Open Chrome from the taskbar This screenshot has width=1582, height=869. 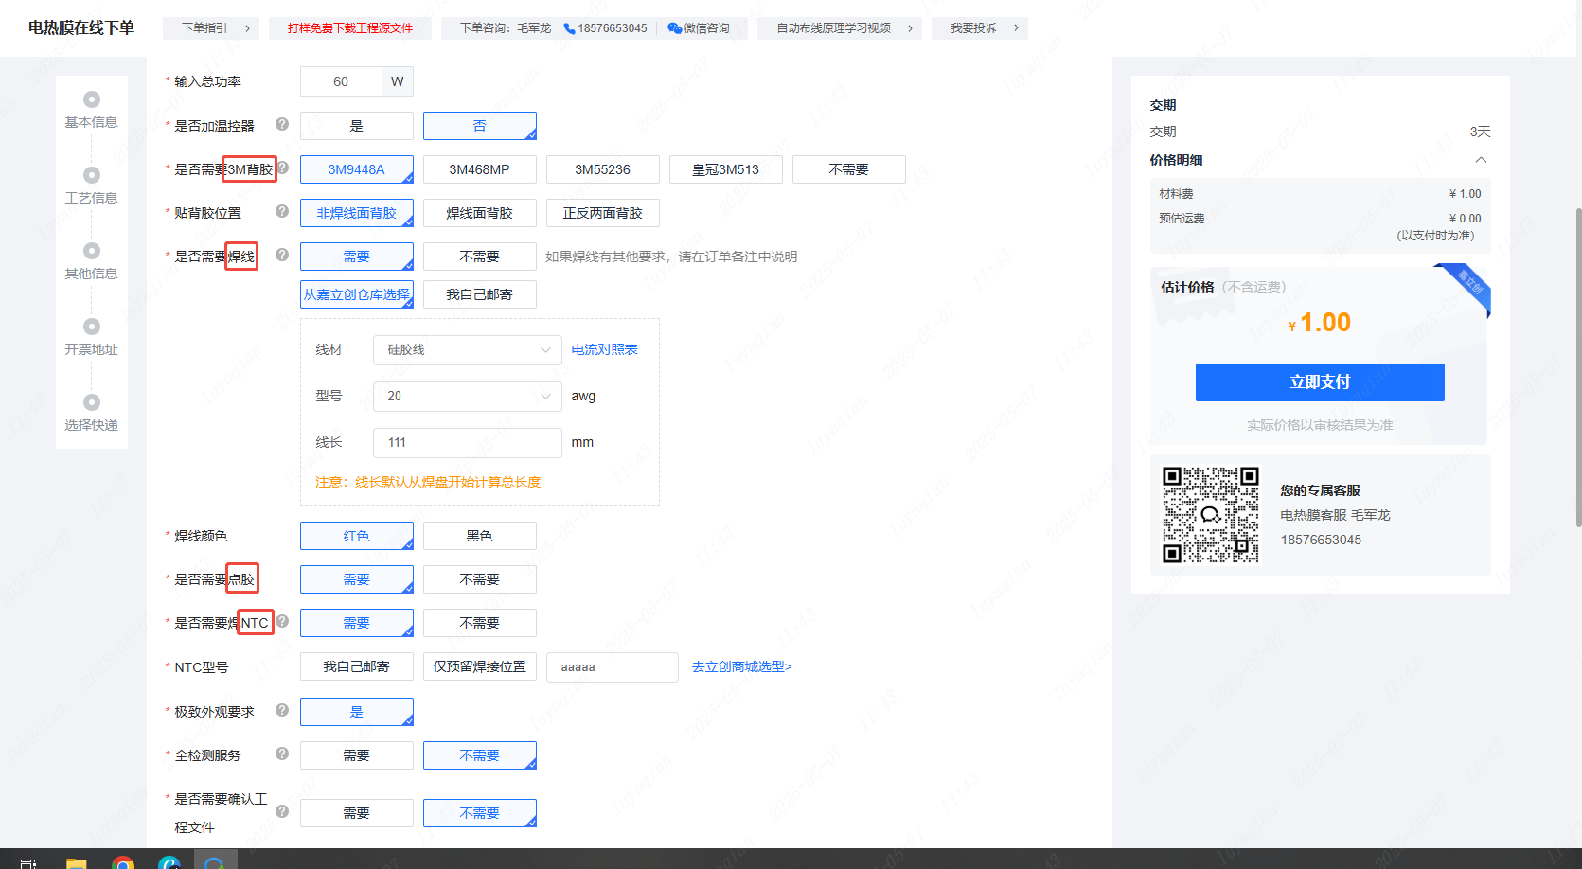[122, 861]
